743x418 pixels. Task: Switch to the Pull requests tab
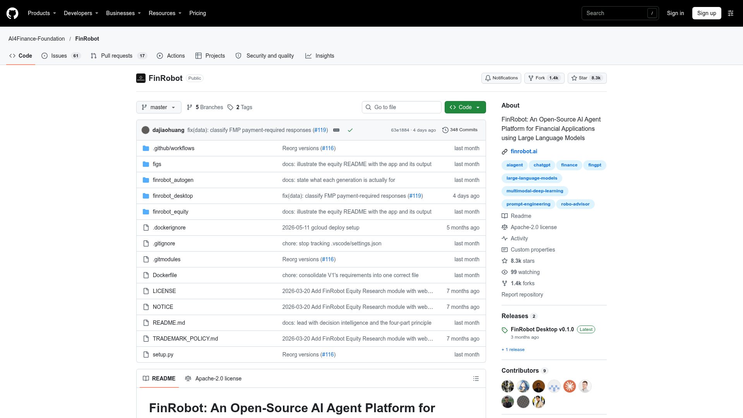[x=119, y=56]
